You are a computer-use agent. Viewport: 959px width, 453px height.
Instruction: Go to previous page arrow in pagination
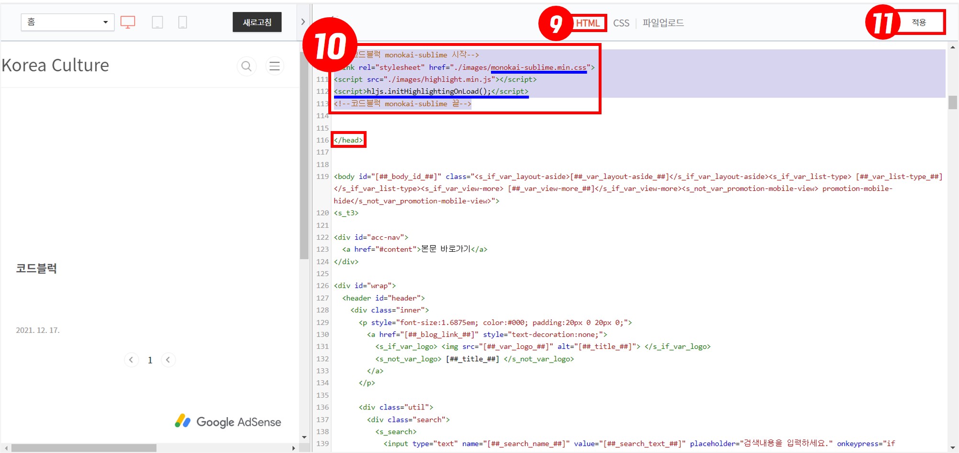click(x=131, y=360)
